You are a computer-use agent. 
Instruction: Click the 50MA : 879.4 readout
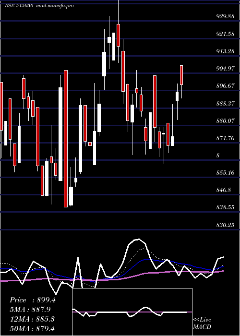click(x=32, y=328)
